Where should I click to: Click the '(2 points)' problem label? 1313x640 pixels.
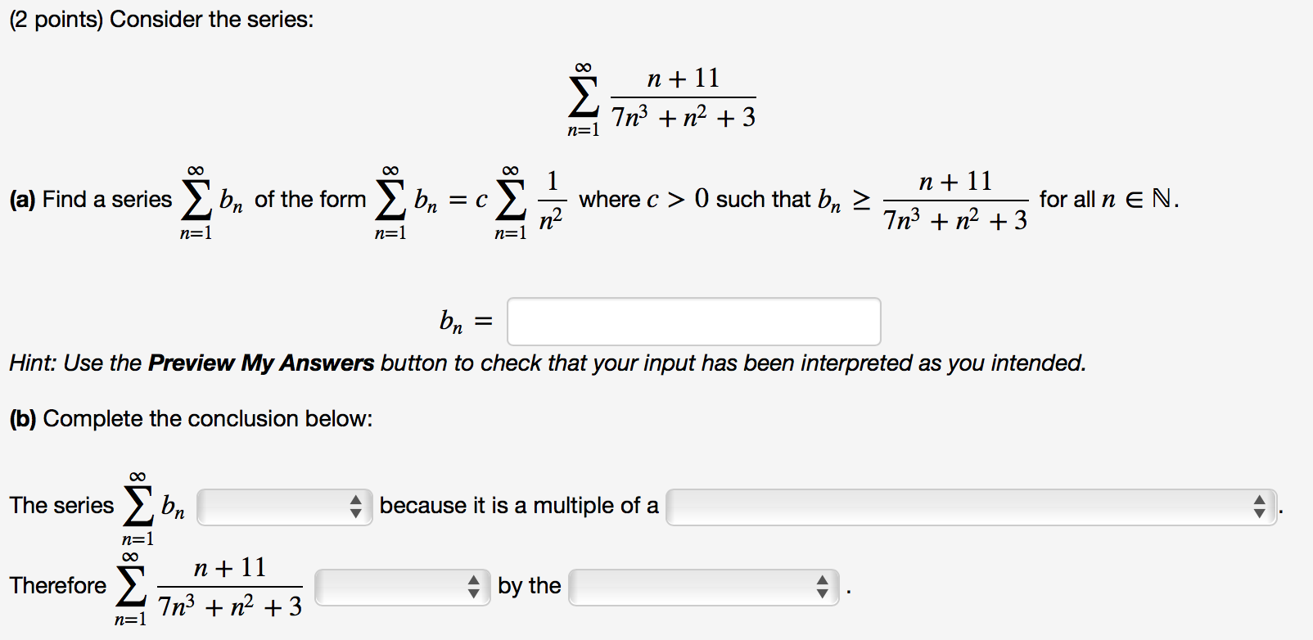coord(52,18)
